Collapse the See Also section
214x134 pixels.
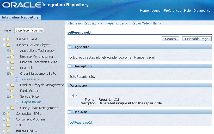click(x=70, y=112)
